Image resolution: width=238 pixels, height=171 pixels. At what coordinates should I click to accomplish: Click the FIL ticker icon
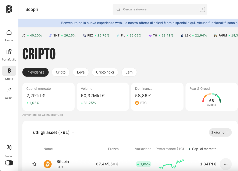pyautogui.click(x=118, y=35)
